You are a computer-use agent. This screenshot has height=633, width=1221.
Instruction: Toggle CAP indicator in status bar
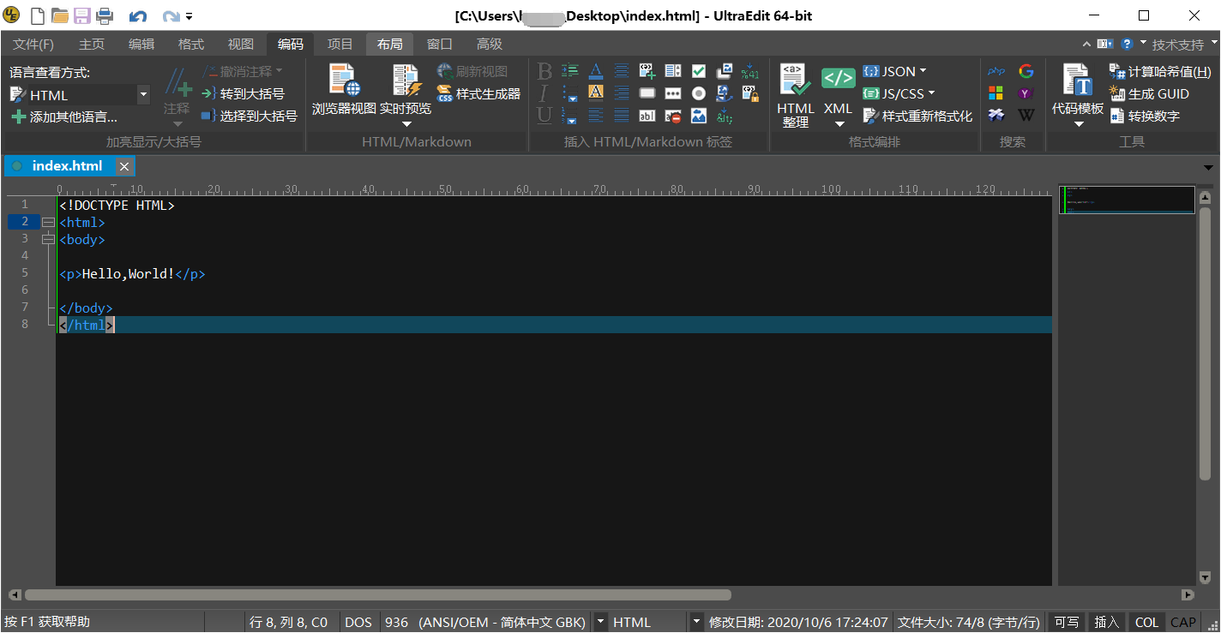click(1183, 623)
